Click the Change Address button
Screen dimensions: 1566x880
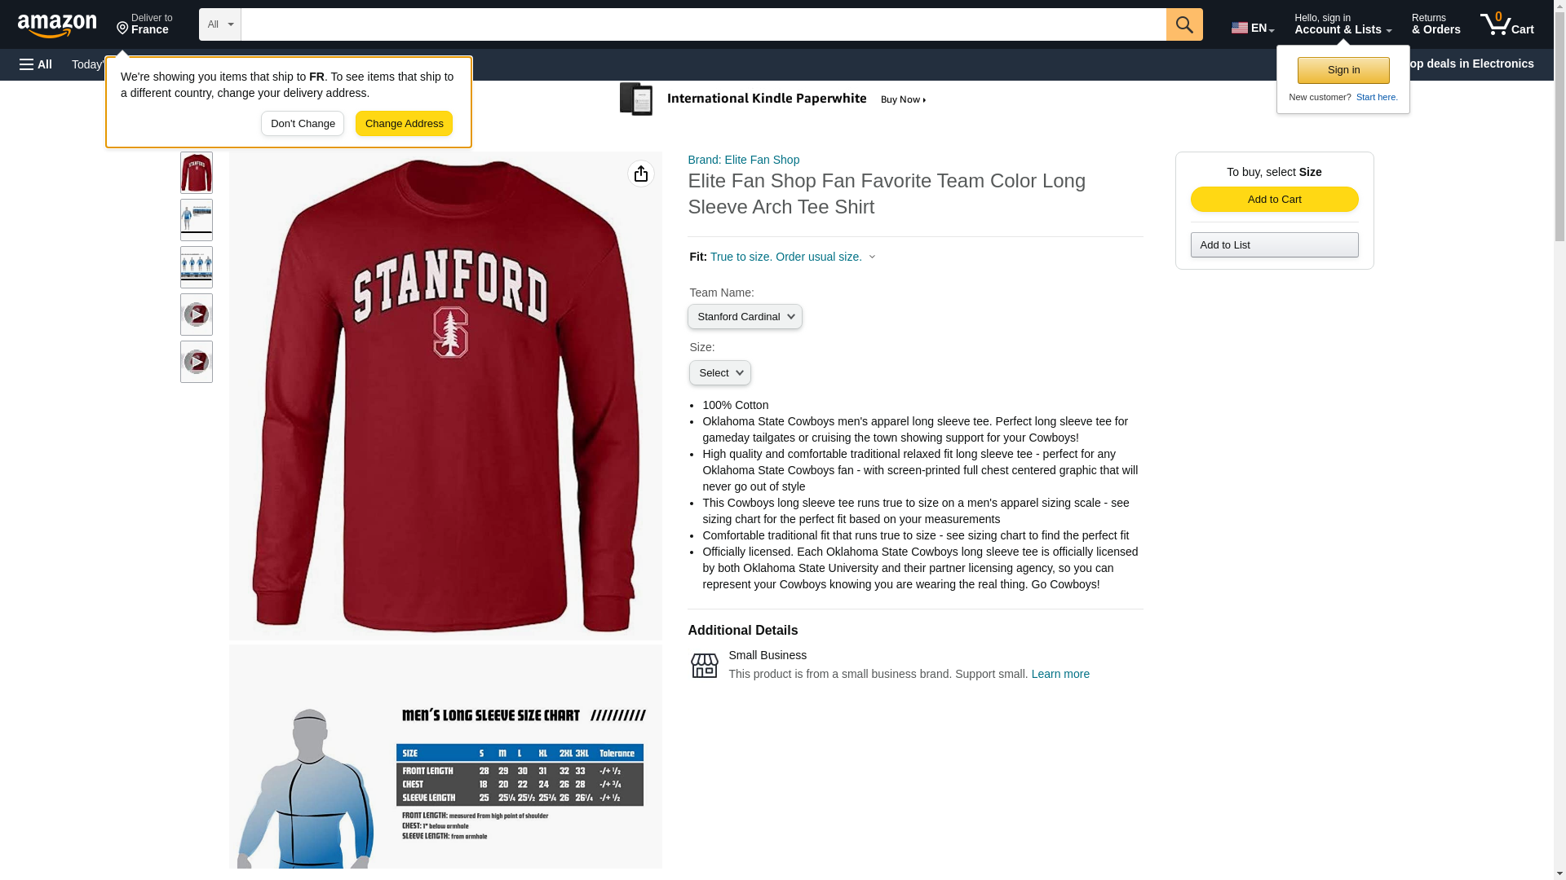404,124
